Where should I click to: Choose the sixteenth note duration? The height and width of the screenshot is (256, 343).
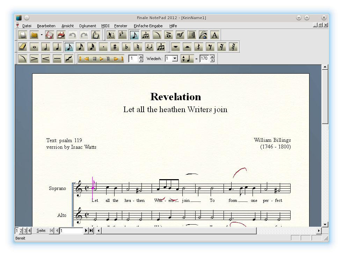tap(80, 47)
